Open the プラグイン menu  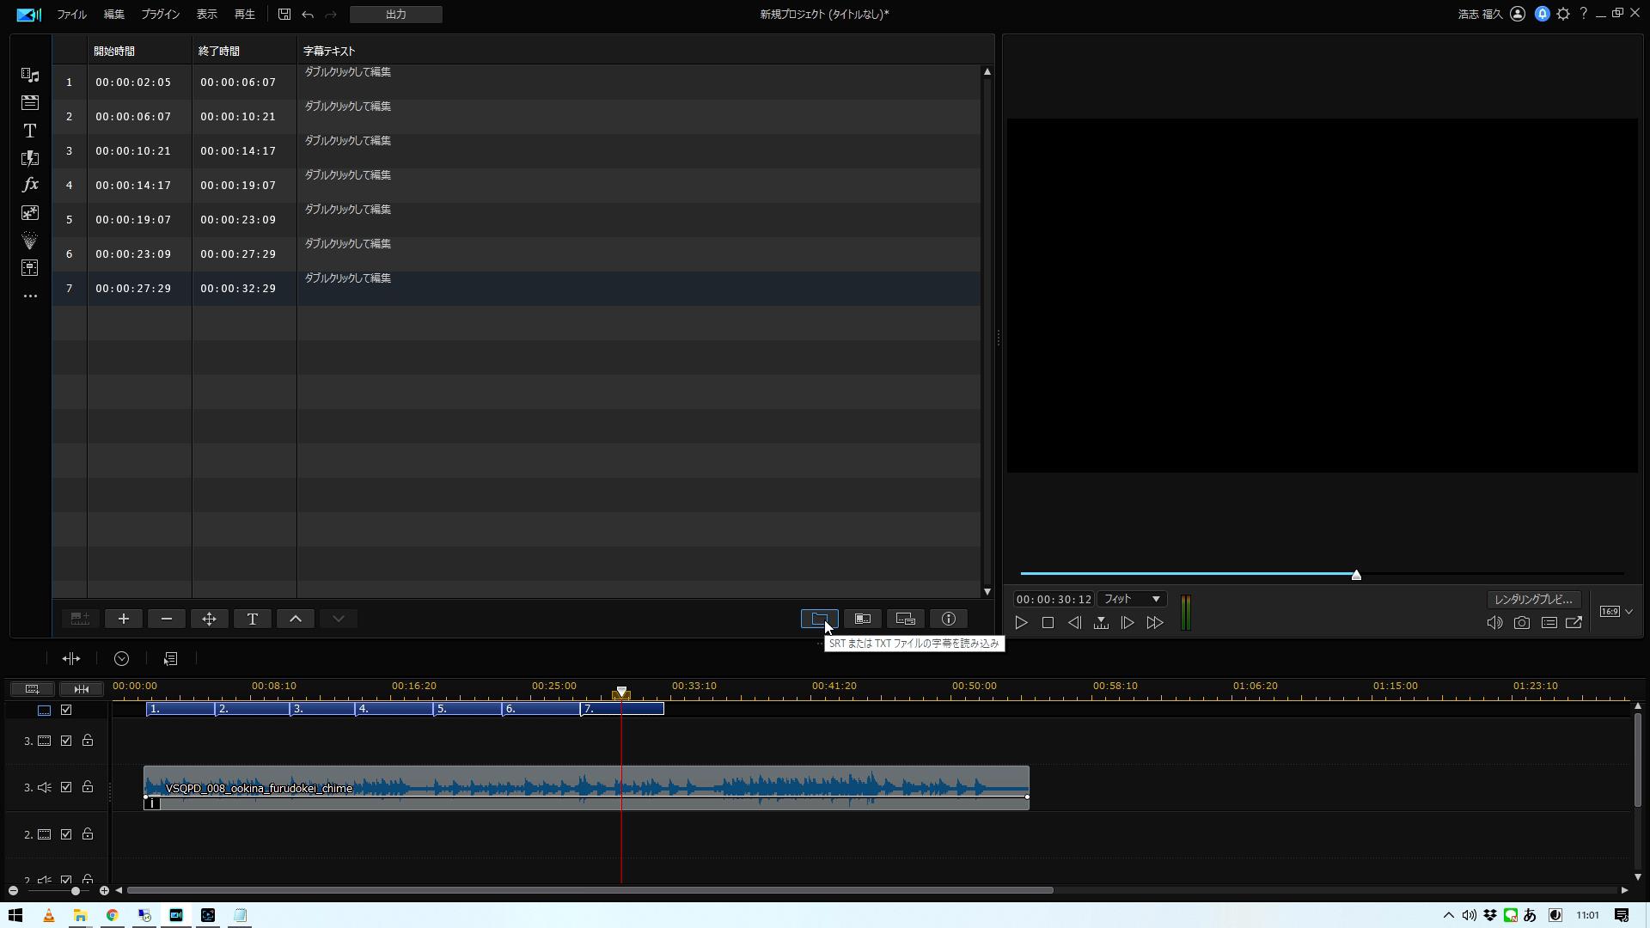[x=160, y=15]
